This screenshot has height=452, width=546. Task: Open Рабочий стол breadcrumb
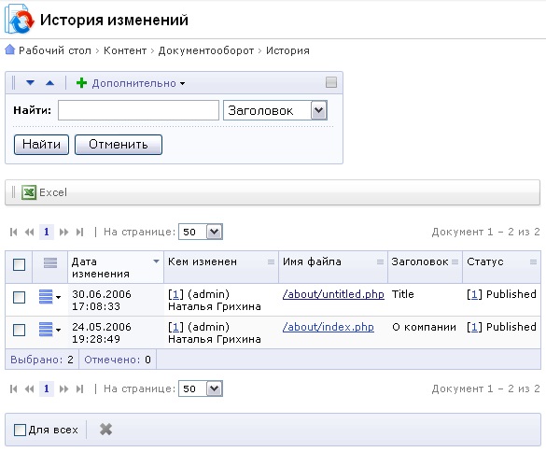pos(55,50)
